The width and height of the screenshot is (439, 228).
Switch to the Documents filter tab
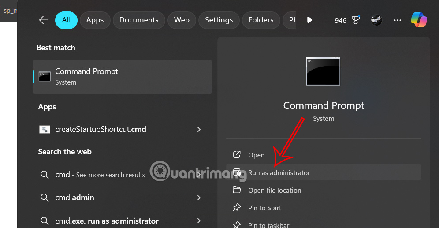click(x=139, y=20)
